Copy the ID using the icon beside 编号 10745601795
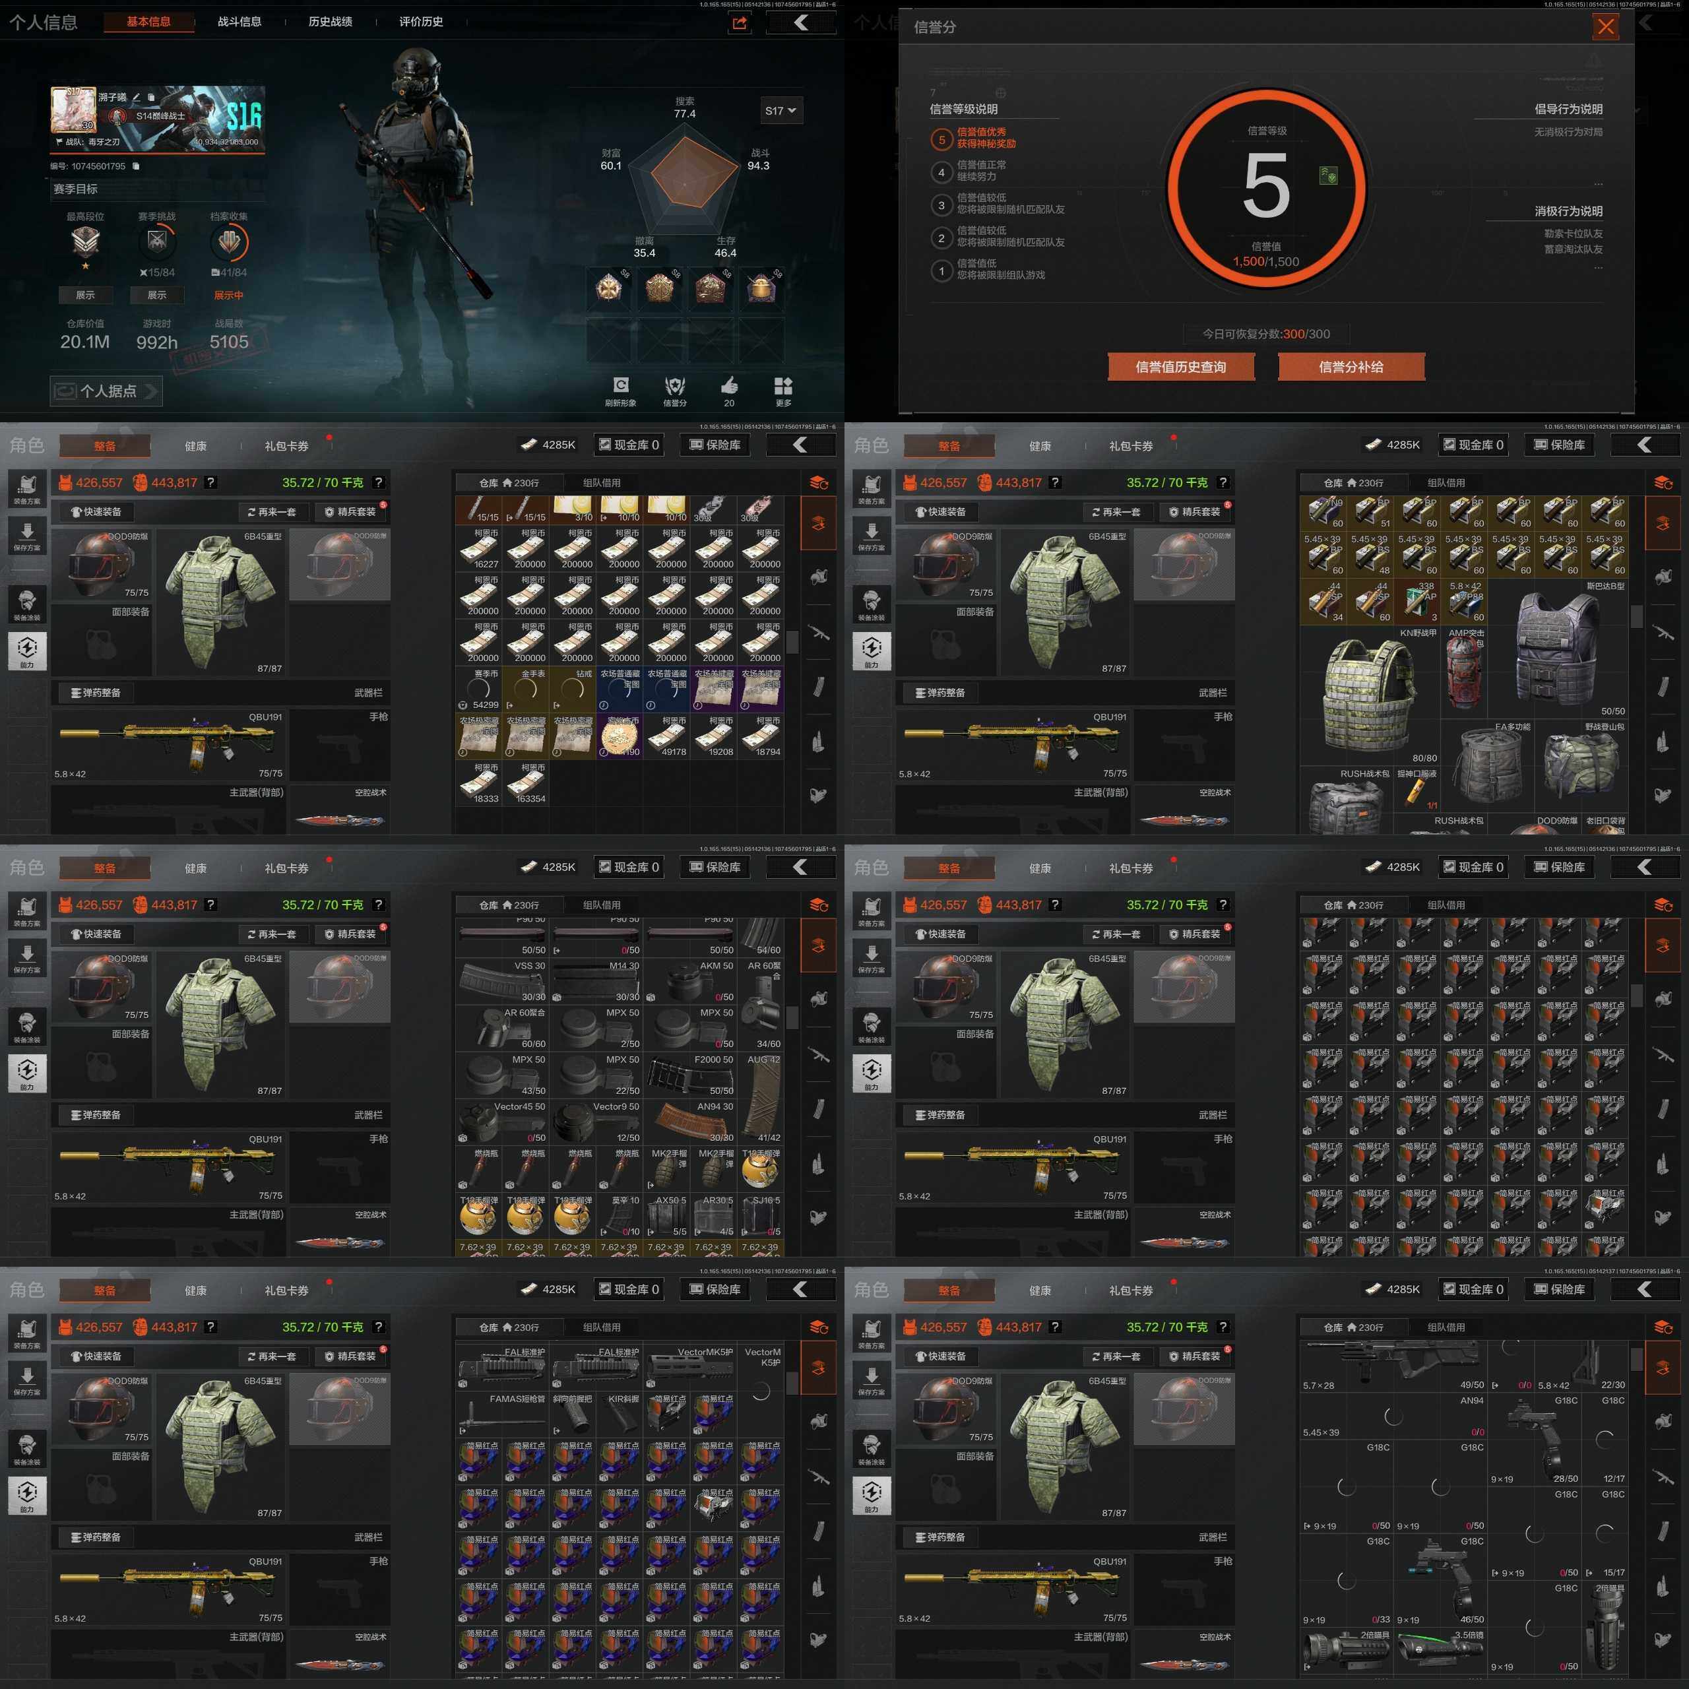 [135, 166]
